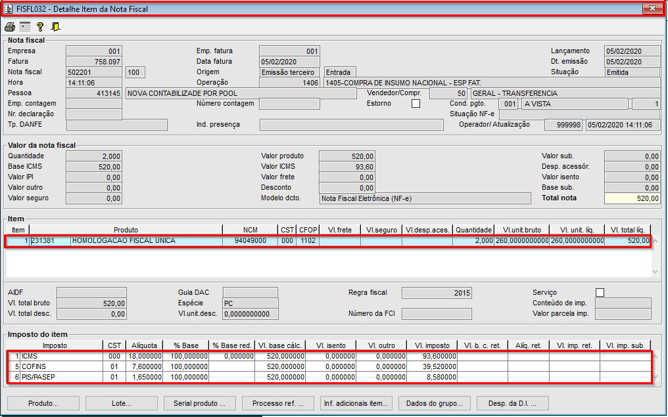The image size is (668, 417).
Task: Select the ICMS tax row
Action: click(x=329, y=356)
